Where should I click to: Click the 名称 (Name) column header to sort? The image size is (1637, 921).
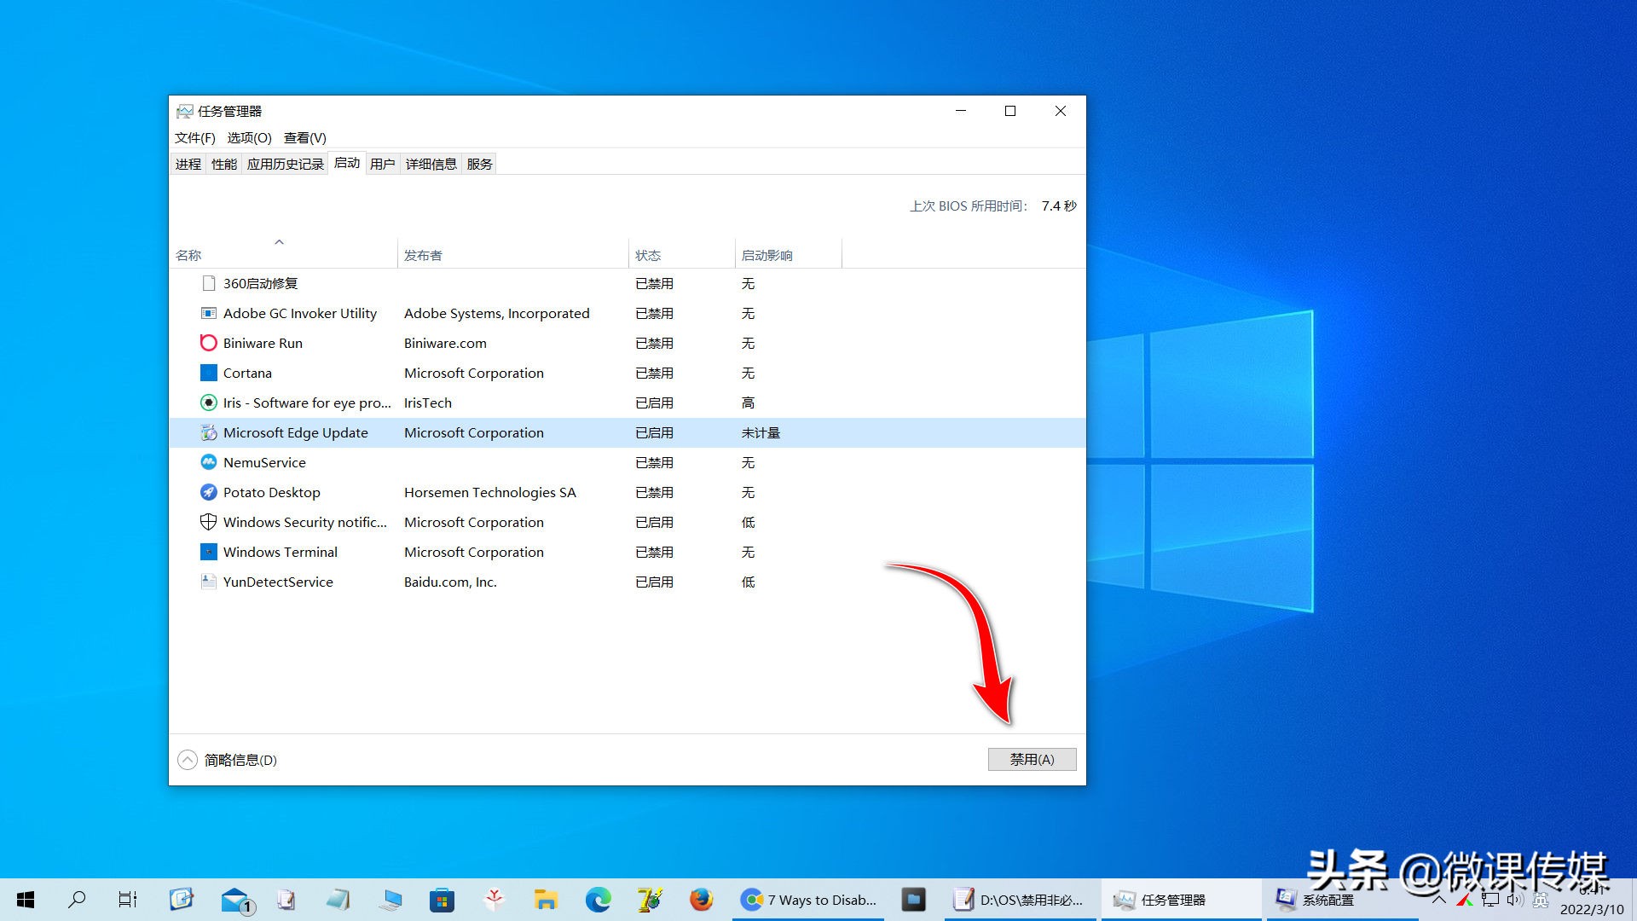(x=188, y=254)
